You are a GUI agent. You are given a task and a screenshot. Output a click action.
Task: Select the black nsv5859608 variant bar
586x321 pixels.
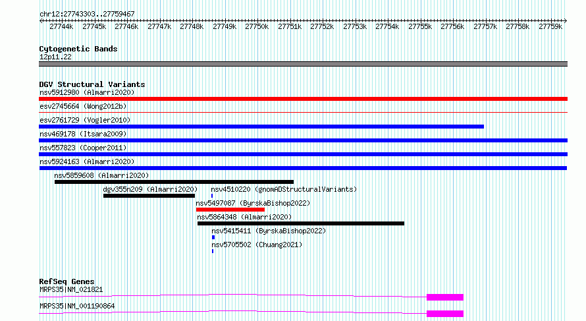tap(174, 182)
